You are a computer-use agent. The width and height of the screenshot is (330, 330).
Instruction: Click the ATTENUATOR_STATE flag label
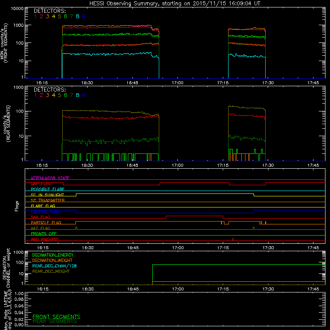(50, 178)
